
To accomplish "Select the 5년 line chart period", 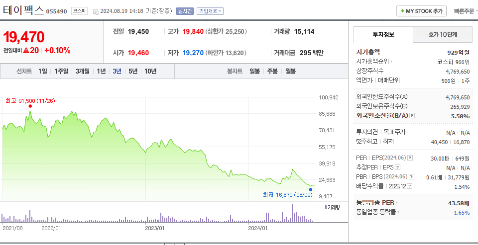I will click(x=133, y=71).
